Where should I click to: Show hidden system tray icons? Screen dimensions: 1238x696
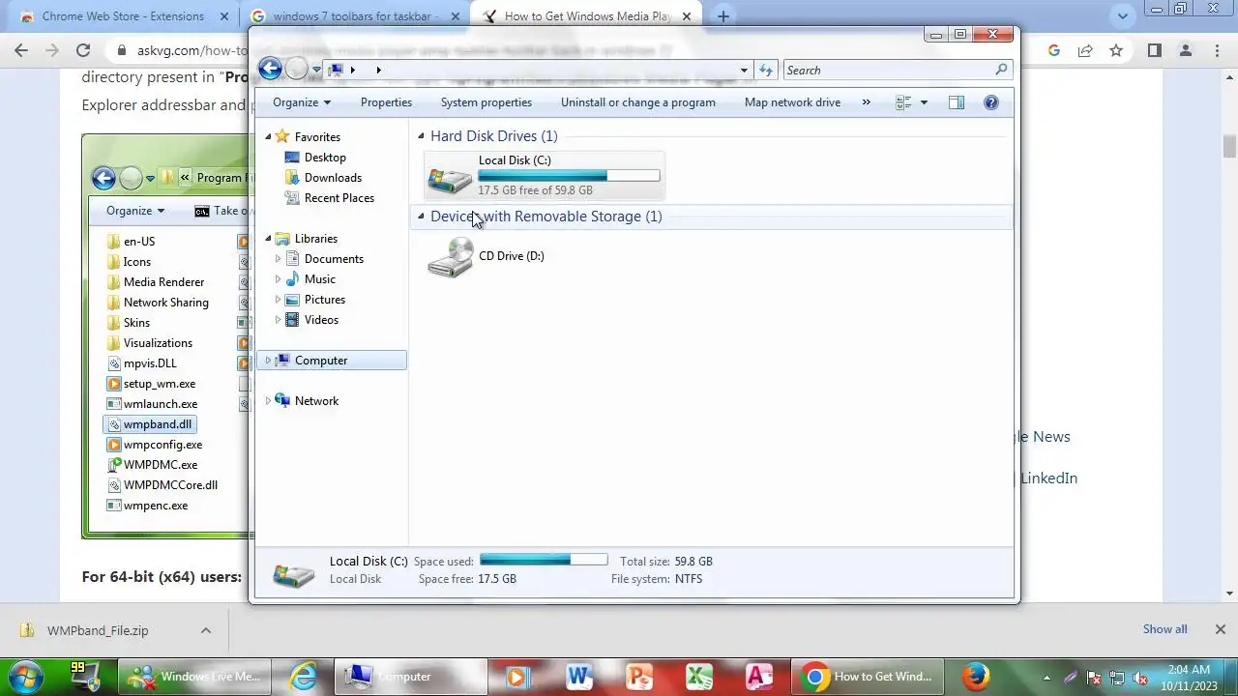tap(1046, 678)
